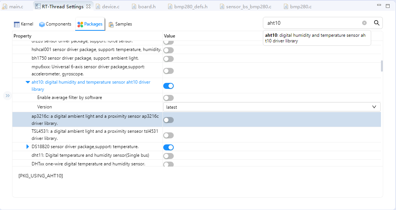
Task: Select the bh1750 driver package label
Action: click(x=85, y=58)
